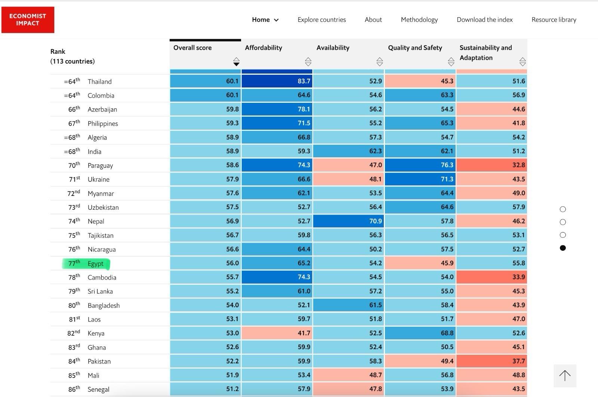Click the Economist Impact logo
This screenshot has width=598, height=397.
[x=28, y=20]
